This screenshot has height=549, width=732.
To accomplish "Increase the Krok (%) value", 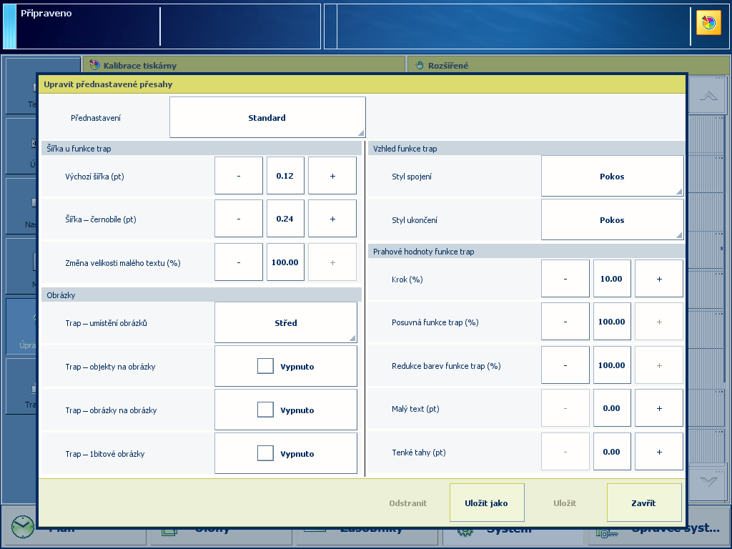I will pyautogui.click(x=659, y=279).
